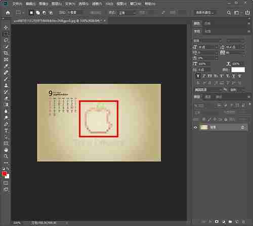Delete layer with trash icon
253x226 pixels.
pyautogui.click(x=243, y=221)
